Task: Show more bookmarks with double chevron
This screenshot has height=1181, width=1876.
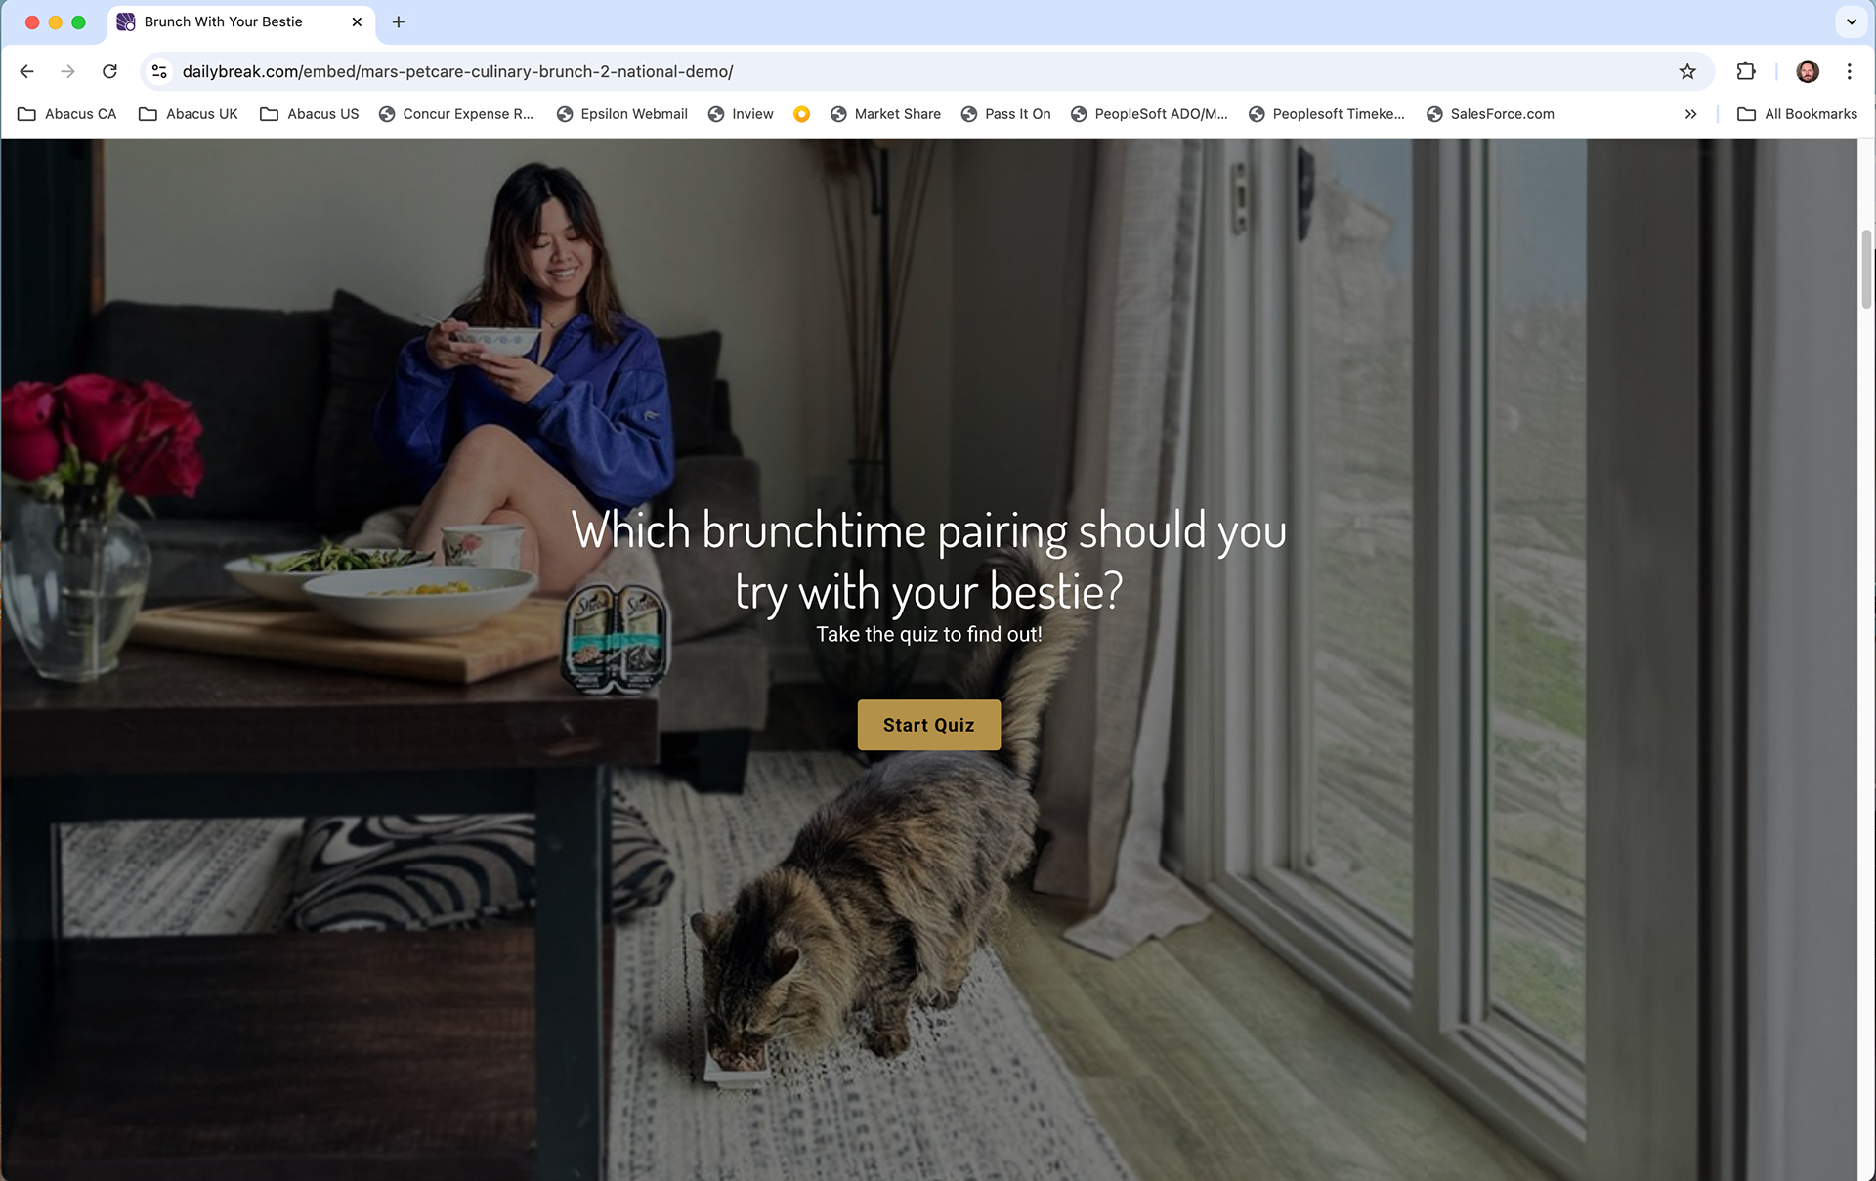Action: [x=1690, y=114]
